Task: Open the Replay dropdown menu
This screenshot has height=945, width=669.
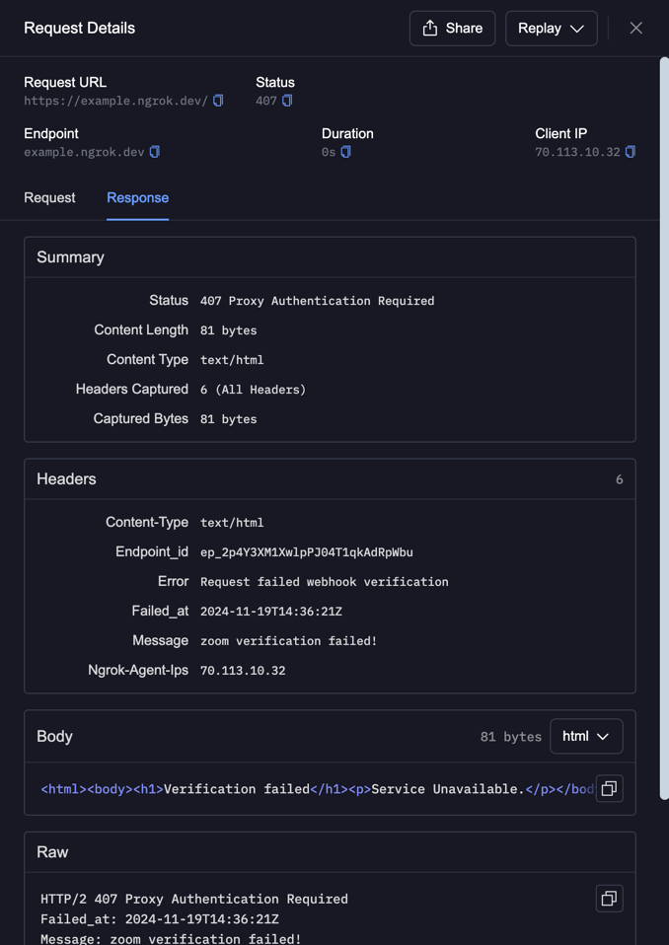Action: [x=551, y=29]
